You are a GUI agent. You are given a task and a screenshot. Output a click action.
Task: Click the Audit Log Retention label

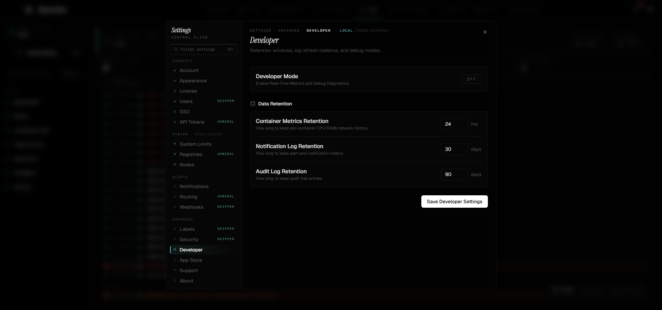(281, 172)
